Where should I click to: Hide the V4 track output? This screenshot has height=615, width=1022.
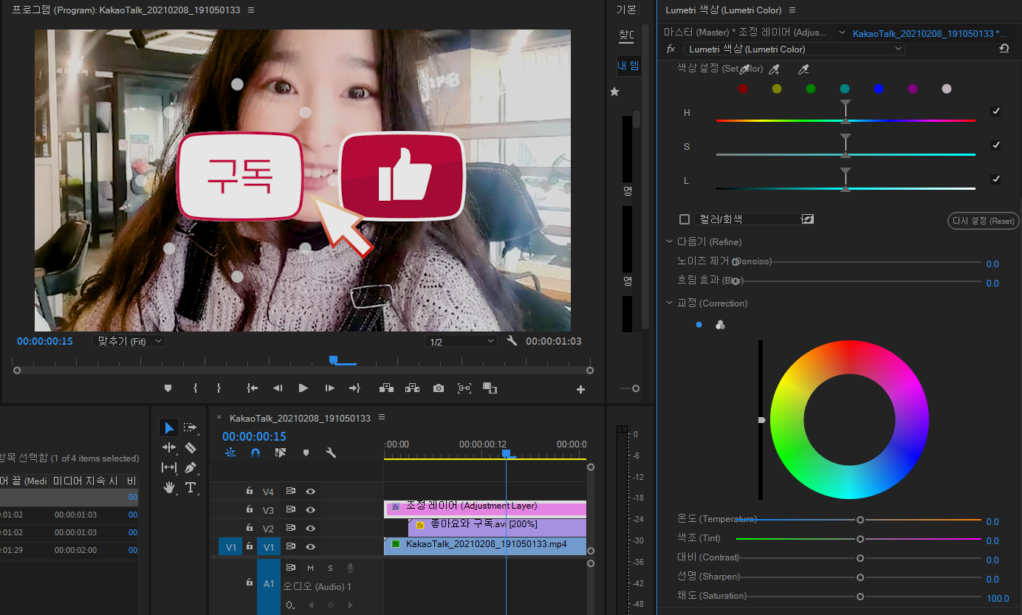click(x=311, y=492)
